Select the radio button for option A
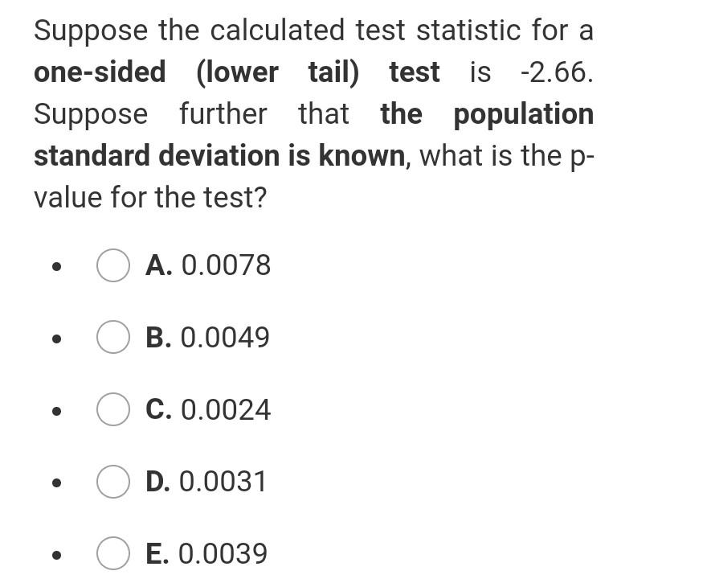 click(112, 265)
